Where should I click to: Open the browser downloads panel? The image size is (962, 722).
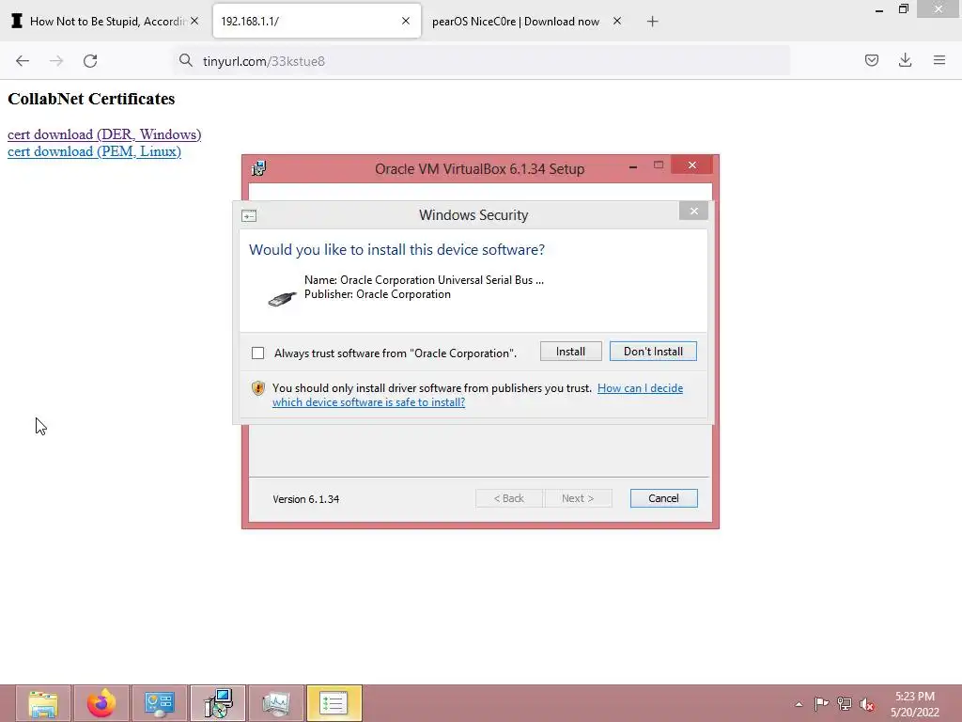[x=905, y=60]
